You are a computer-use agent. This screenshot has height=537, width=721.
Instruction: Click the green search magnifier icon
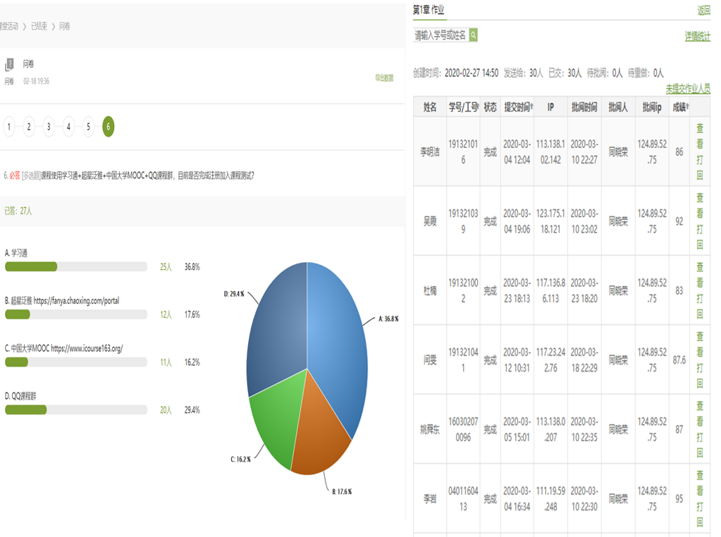coord(474,35)
